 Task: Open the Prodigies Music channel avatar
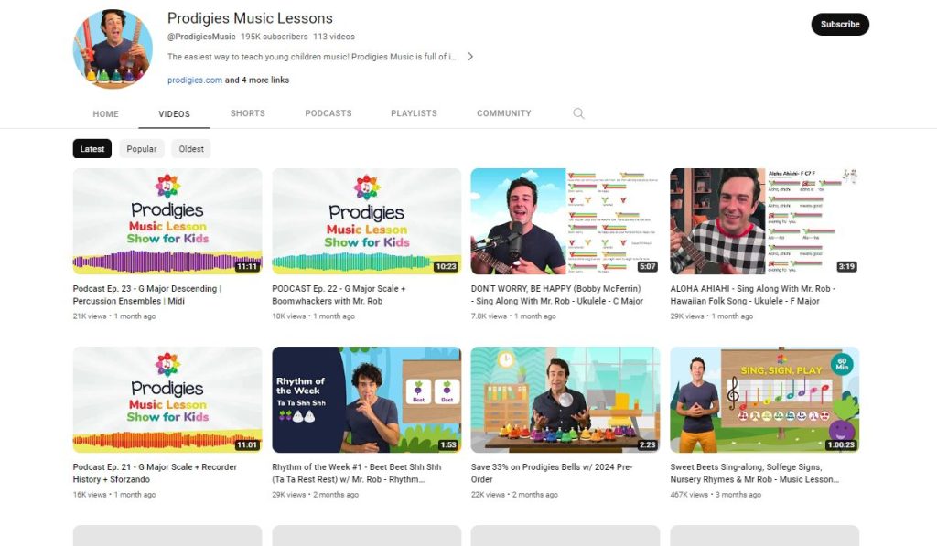point(113,49)
